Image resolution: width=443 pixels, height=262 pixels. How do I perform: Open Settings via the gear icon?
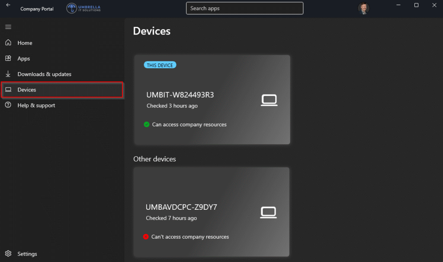coord(8,254)
